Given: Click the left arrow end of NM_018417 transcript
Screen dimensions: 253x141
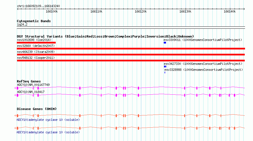Looking at the screenshot, I should tap(15, 95).
